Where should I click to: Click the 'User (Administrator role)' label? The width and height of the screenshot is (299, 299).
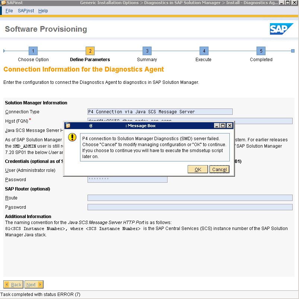pyautogui.click(x=30, y=170)
